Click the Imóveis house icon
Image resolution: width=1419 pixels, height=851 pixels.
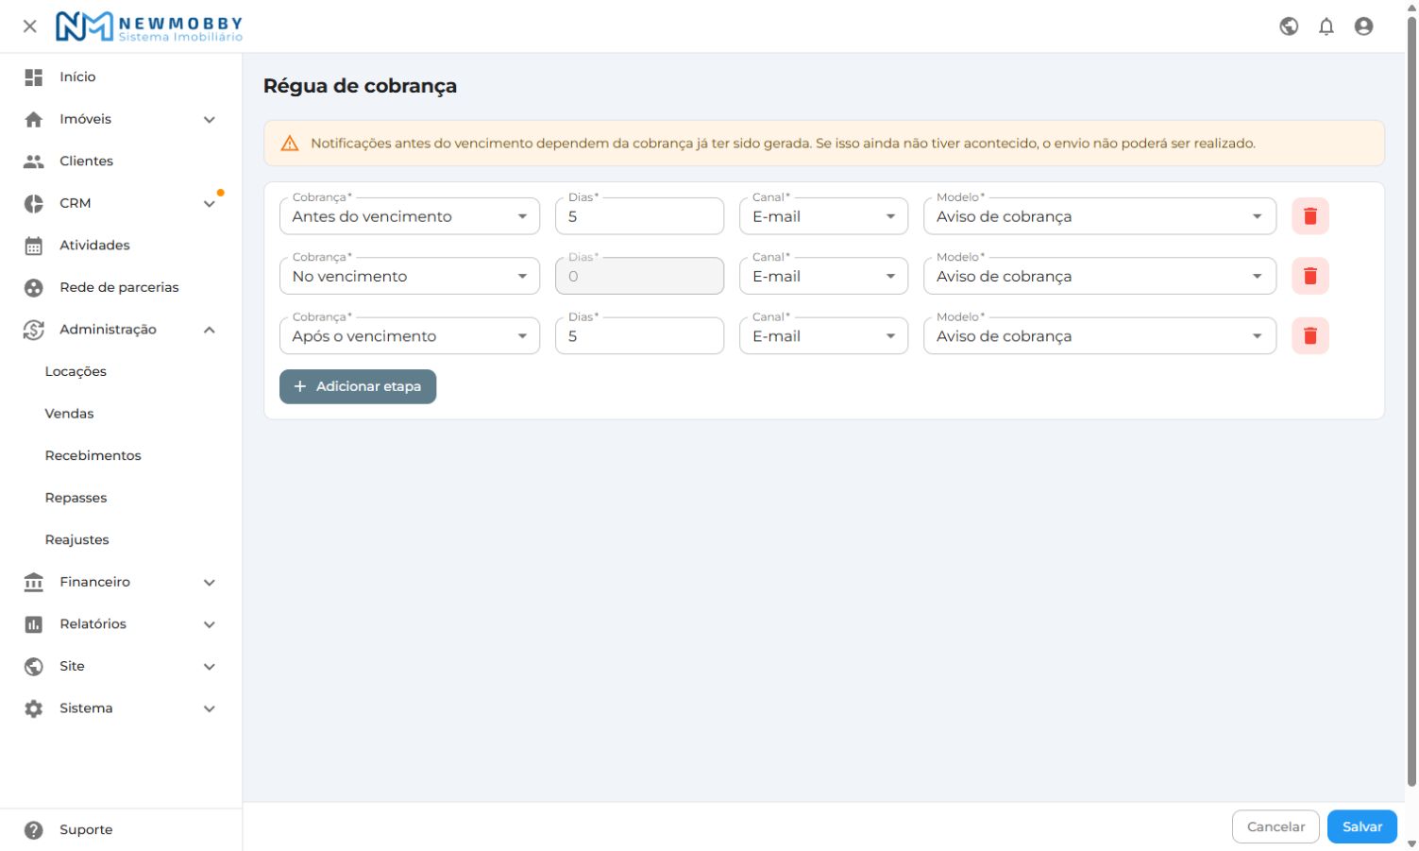(34, 120)
